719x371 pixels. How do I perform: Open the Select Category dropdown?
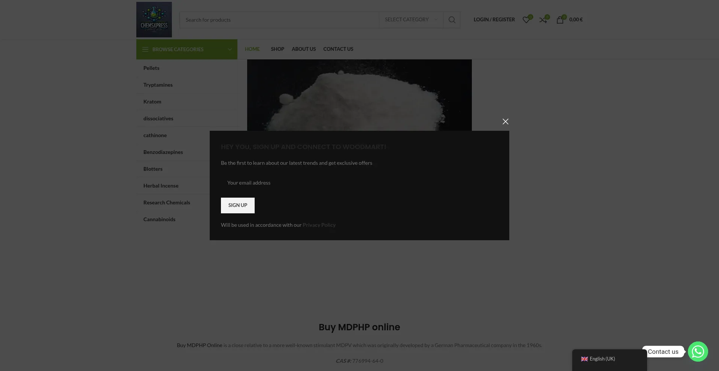411,20
